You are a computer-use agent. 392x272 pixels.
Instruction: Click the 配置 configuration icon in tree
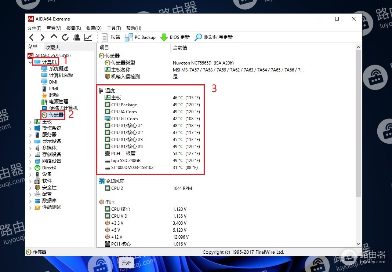(37, 194)
